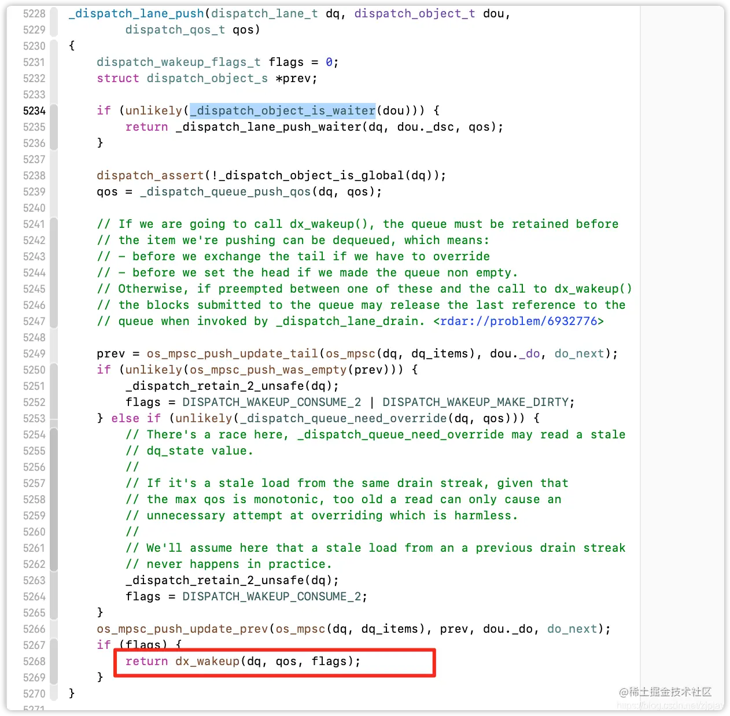
Task: Click DISPATCH_WAKEUP_CONSUME_2 on line 5264
Action: point(272,596)
